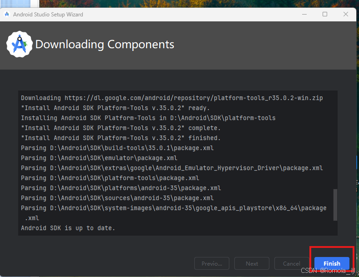Screen dimensions: 359x277
Task: Click the log panel vertical scrollbar thumb
Action: pyautogui.click(x=335, y=205)
